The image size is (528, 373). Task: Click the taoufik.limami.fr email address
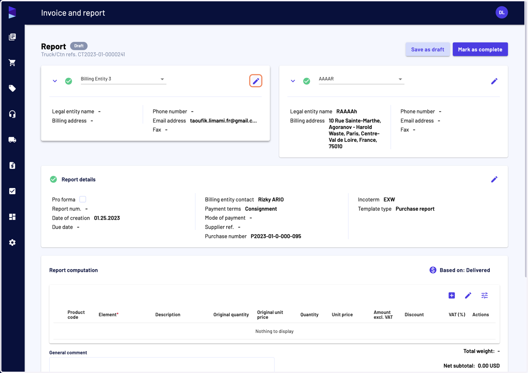tap(224, 121)
